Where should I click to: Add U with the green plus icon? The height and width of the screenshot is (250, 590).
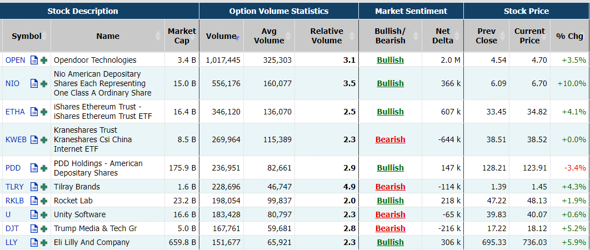click(44, 214)
